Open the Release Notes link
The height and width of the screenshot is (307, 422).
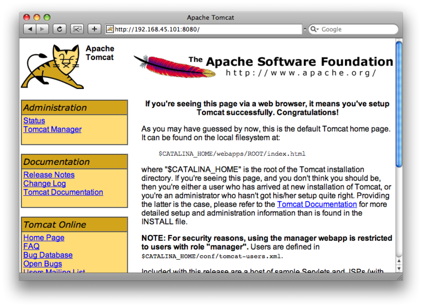click(49, 175)
